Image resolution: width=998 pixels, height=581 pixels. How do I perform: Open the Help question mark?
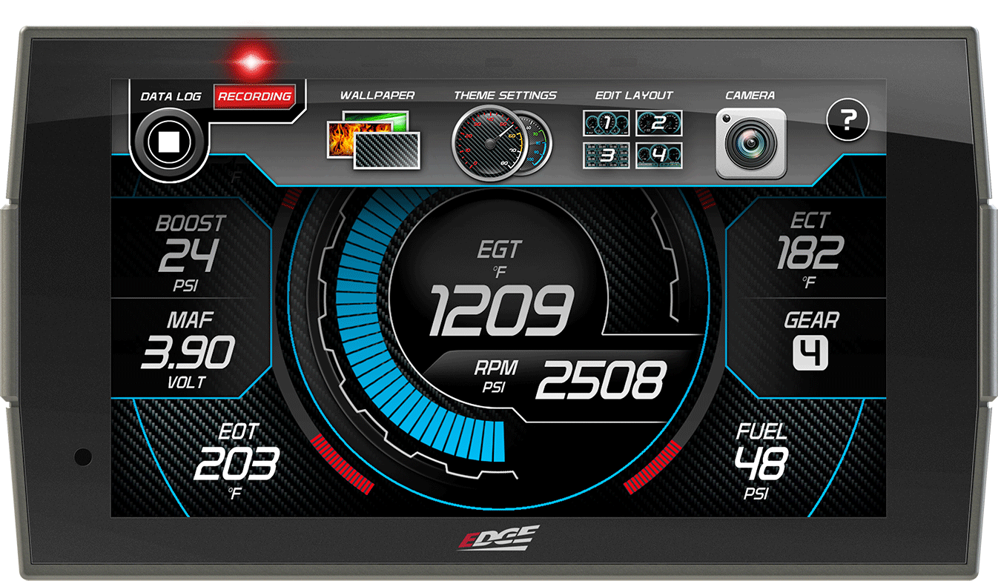click(849, 119)
